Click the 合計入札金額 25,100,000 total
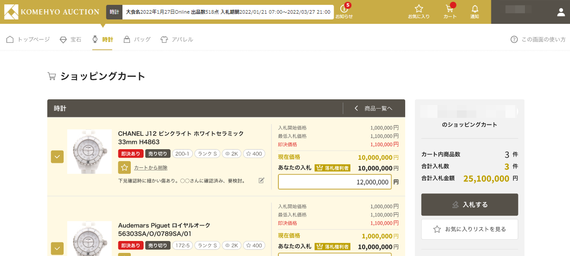The width and height of the screenshot is (570, 256). tap(486, 178)
